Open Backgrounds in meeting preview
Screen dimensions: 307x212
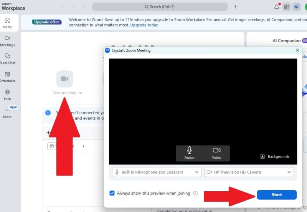(274, 157)
